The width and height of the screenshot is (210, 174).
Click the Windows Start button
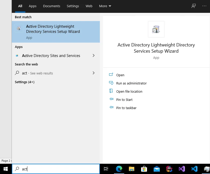click(x=6, y=169)
